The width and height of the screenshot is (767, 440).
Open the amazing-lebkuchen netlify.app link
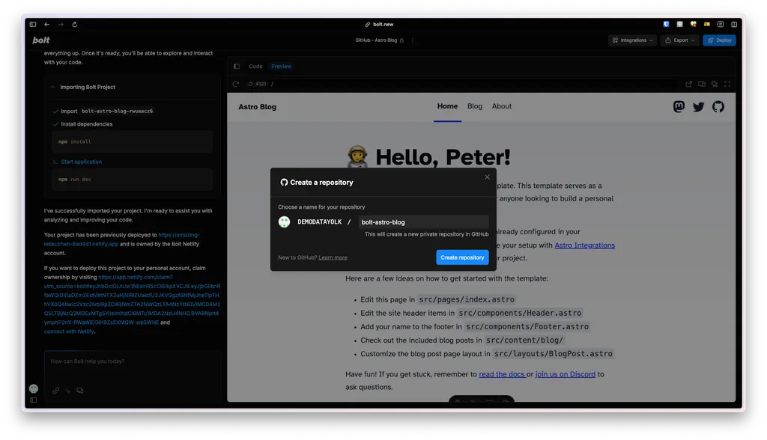[x=122, y=239]
